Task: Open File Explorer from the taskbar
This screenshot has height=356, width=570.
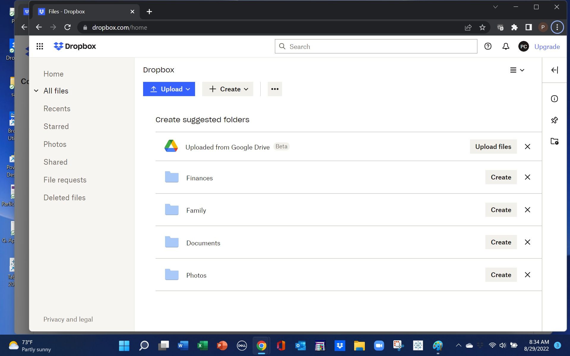Action: click(359, 346)
